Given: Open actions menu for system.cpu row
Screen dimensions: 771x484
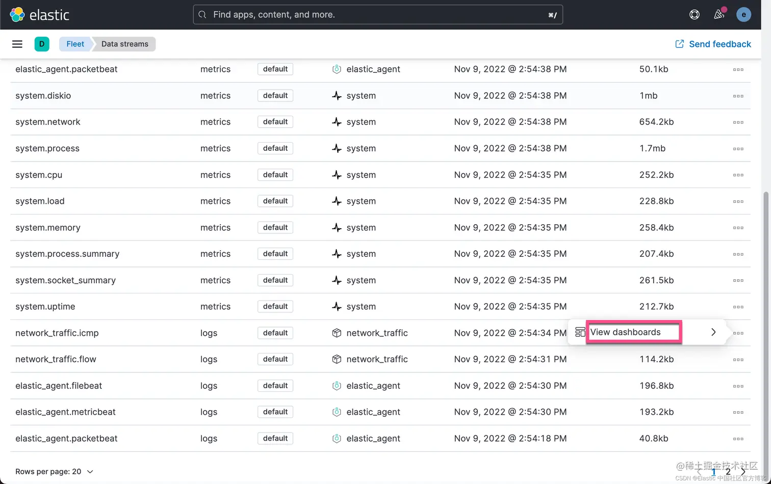Looking at the screenshot, I should 738,175.
